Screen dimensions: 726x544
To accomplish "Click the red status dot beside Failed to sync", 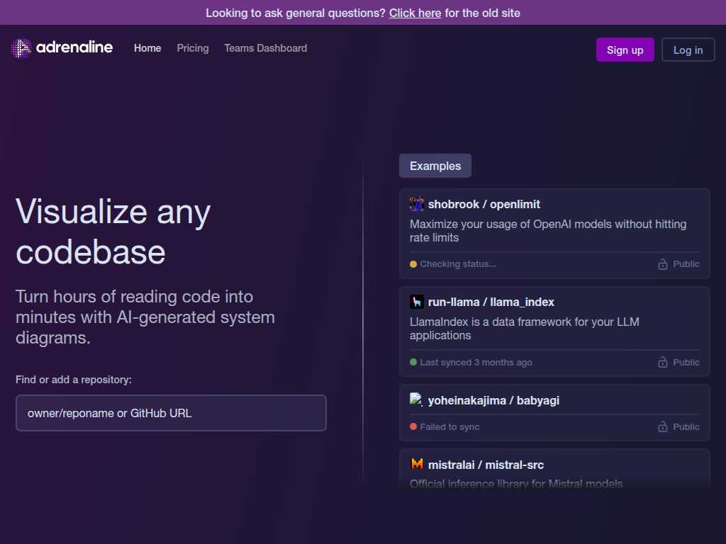I will (413, 426).
